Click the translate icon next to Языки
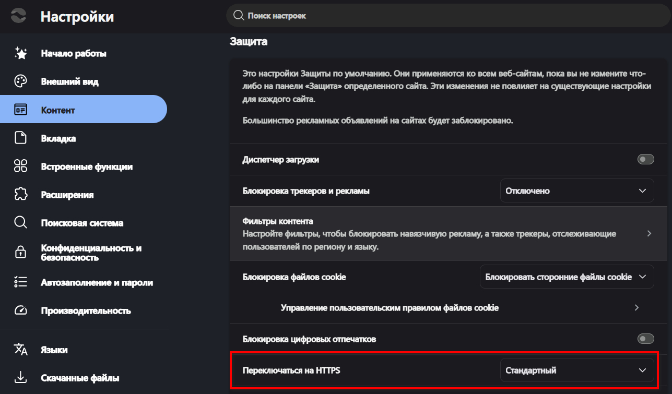 point(20,349)
